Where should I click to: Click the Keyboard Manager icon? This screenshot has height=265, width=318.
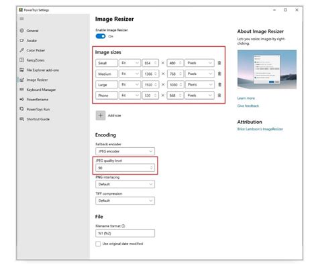(21, 90)
